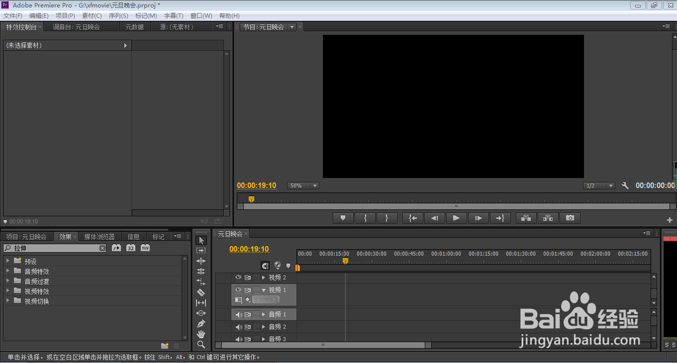The image size is (677, 363).
Task: Mute 音频 1 track speaker
Action: (x=239, y=314)
